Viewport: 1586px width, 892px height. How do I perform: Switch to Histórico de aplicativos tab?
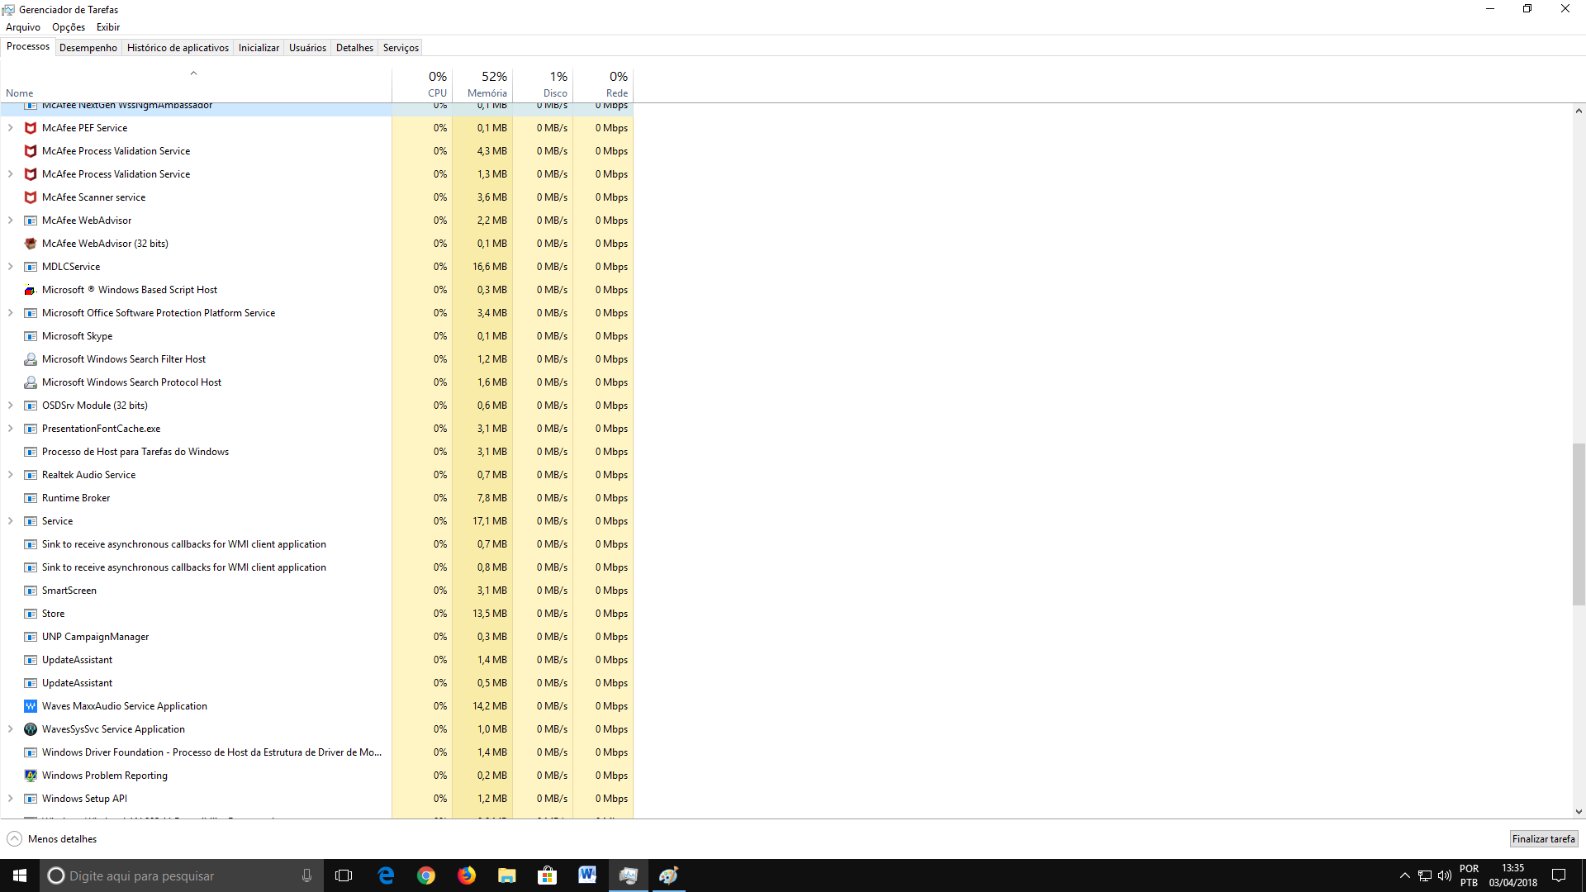[x=178, y=48]
